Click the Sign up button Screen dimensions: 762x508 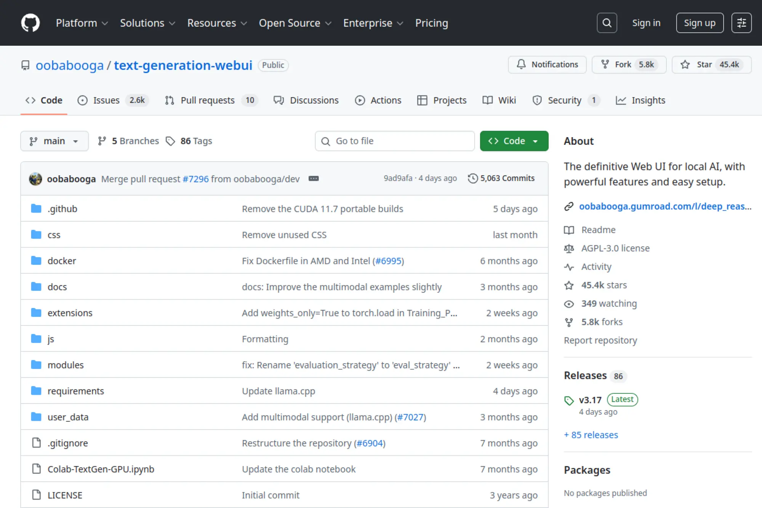[x=700, y=22]
